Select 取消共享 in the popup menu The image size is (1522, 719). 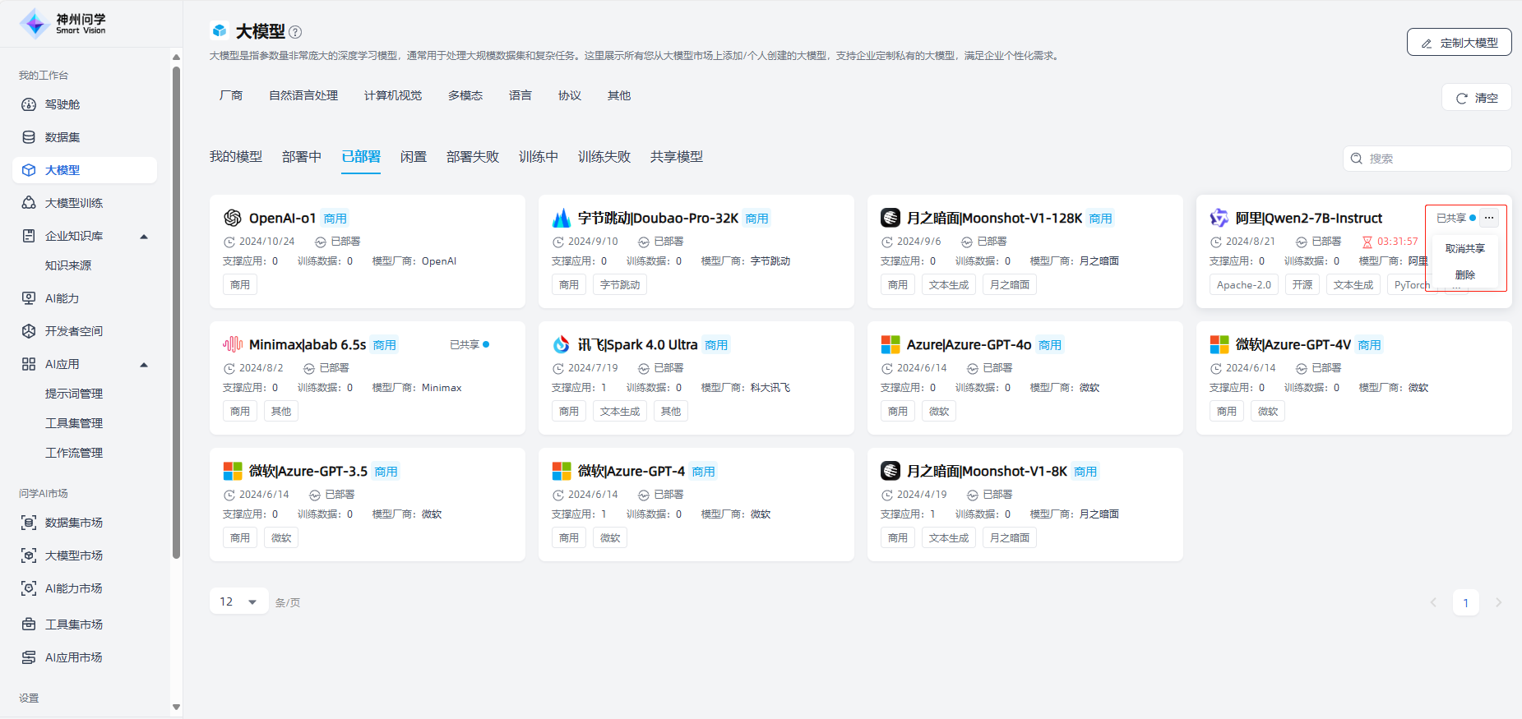(x=1464, y=248)
